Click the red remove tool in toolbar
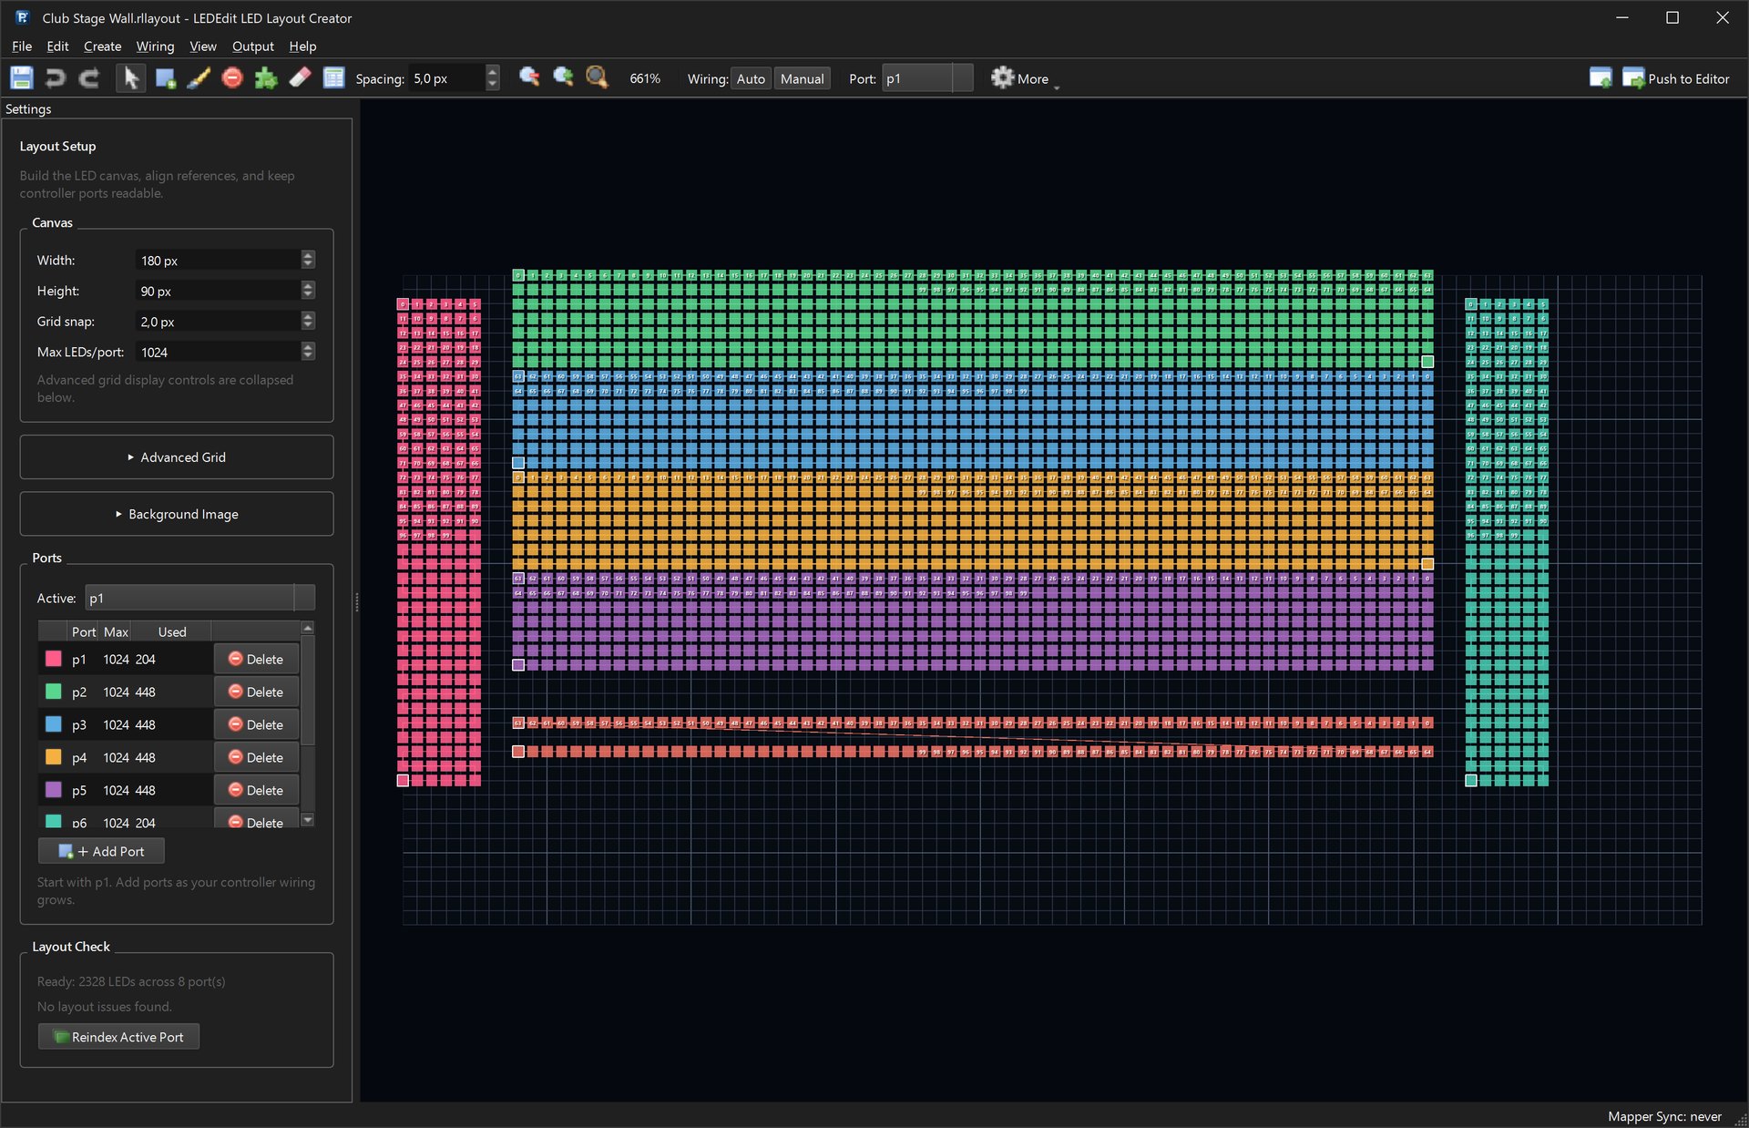Viewport: 1749px width, 1128px height. (x=232, y=78)
